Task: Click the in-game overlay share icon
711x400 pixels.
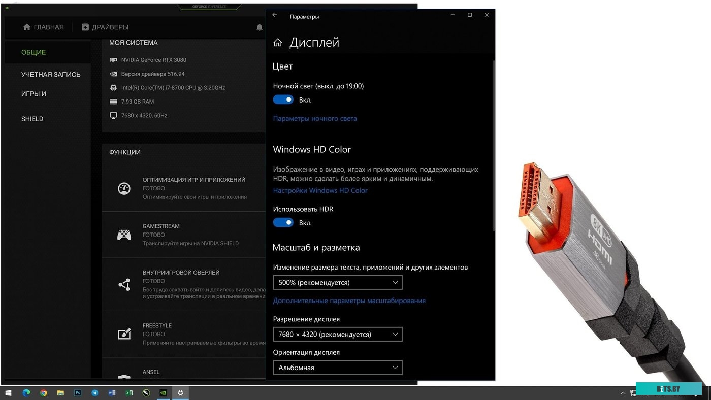Action: [x=124, y=285]
